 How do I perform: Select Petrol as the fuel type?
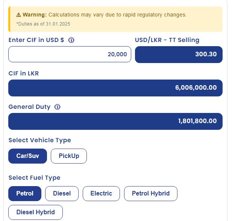25,194
